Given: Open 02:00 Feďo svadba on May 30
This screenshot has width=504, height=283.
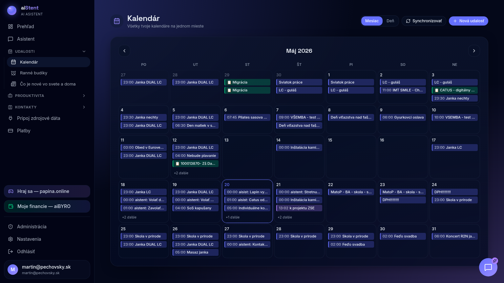Looking at the screenshot, I should click(x=403, y=236).
